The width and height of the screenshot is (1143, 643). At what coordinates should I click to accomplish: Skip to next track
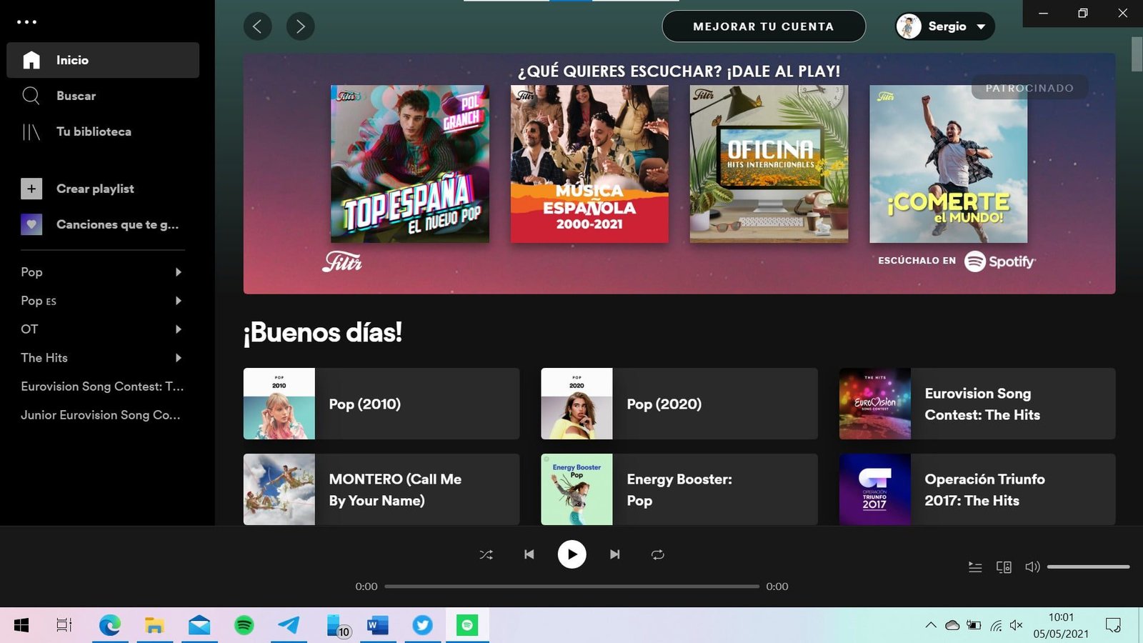click(x=614, y=554)
